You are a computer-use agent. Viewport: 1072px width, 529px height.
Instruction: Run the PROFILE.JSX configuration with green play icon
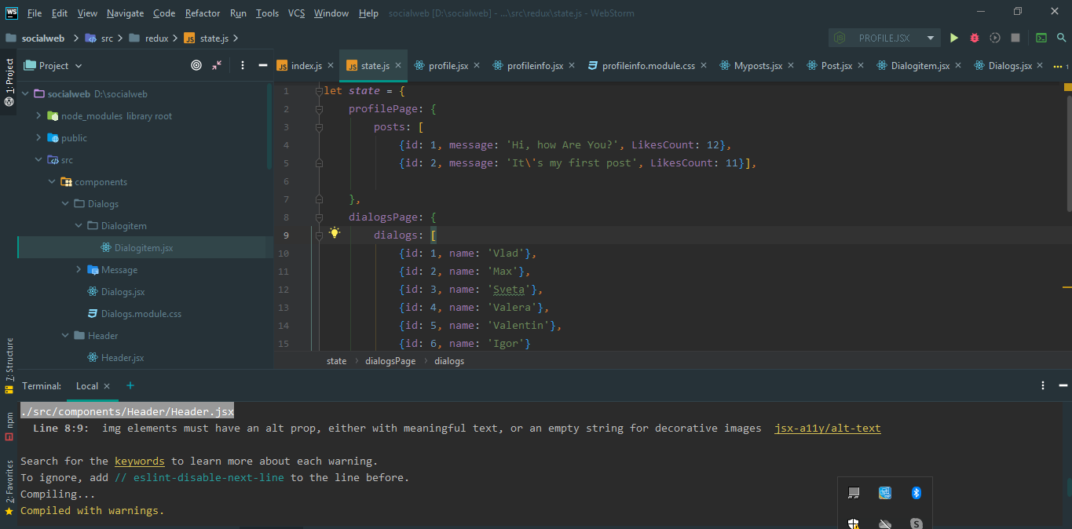click(x=953, y=38)
